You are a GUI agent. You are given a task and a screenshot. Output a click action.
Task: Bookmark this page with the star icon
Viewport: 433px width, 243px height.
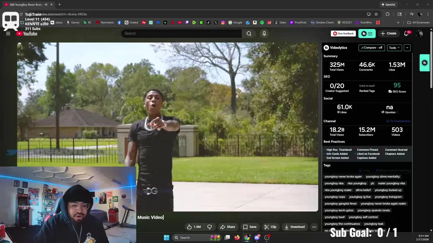[x=376, y=14]
